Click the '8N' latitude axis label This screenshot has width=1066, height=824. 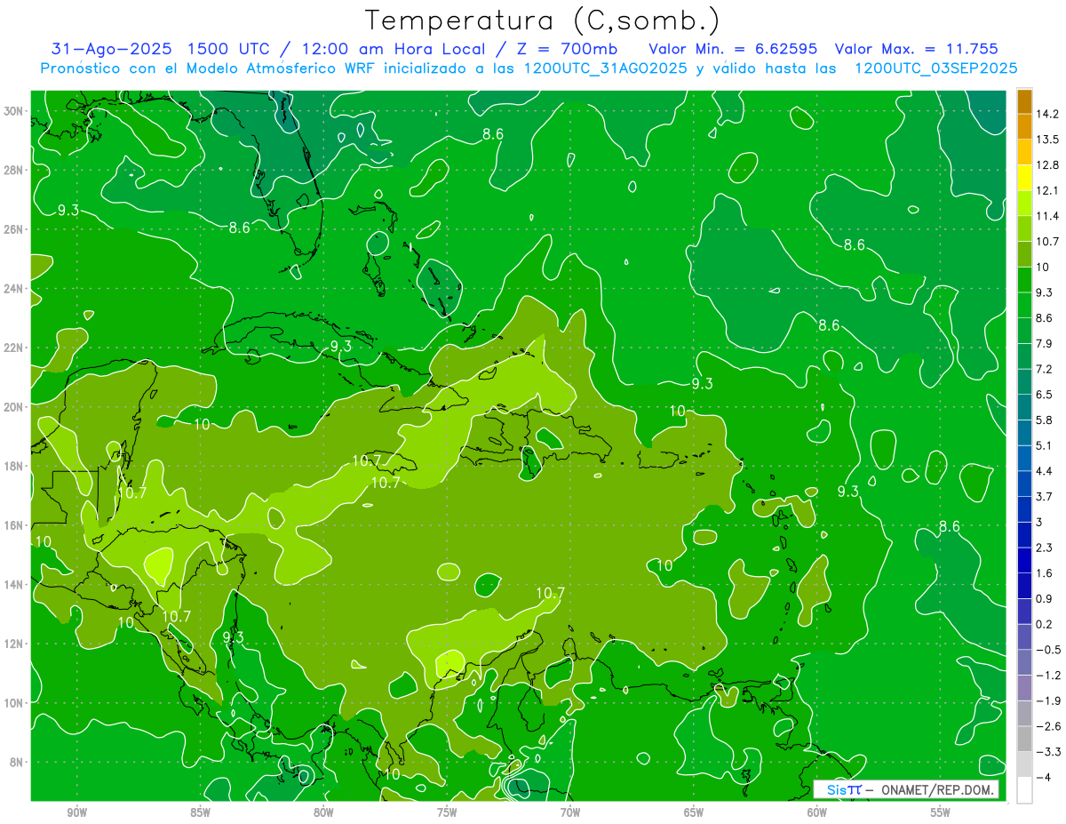[x=16, y=763]
